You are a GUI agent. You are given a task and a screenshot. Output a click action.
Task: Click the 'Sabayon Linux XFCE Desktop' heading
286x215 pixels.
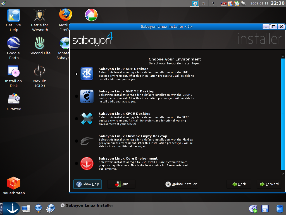pyautogui.click(x=124, y=114)
